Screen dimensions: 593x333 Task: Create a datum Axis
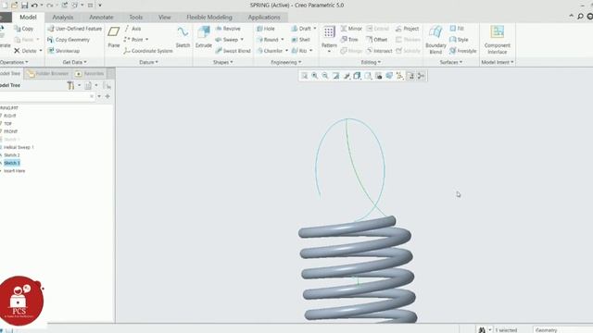[x=132, y=29]
